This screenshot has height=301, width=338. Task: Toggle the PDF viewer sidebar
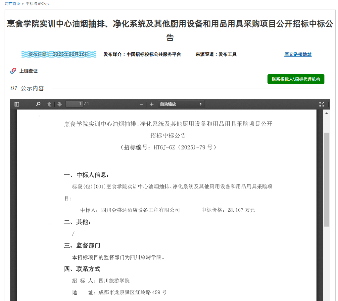click(x=17, y=104)
